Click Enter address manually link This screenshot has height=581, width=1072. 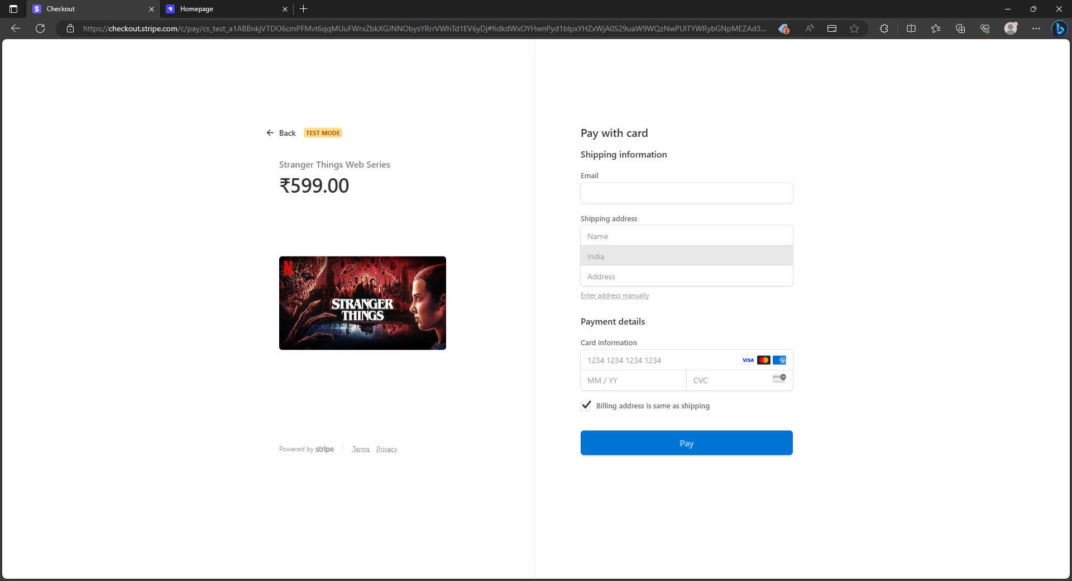pos(614,295)
